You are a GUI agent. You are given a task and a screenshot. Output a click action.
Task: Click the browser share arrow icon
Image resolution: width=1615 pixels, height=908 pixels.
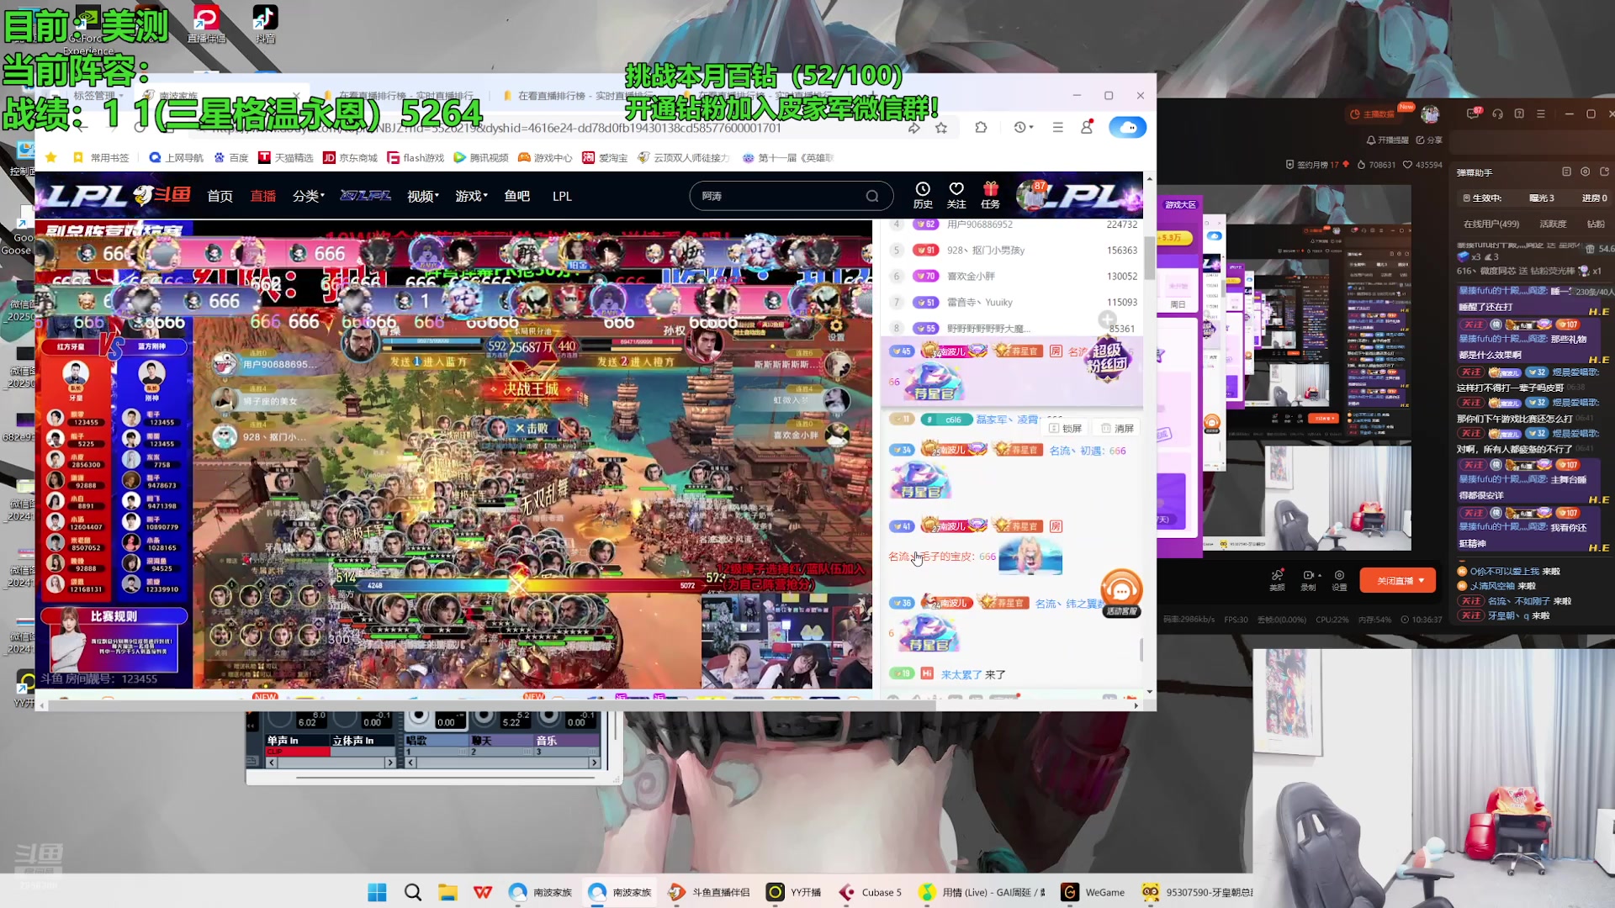pos(914,128)
